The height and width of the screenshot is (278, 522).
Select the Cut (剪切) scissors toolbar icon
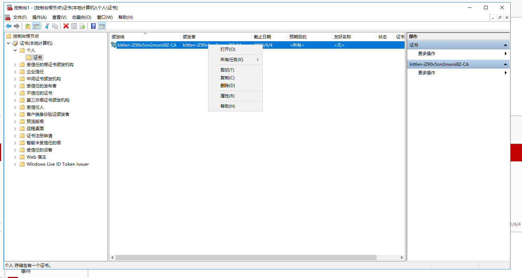tap(47, 26)
